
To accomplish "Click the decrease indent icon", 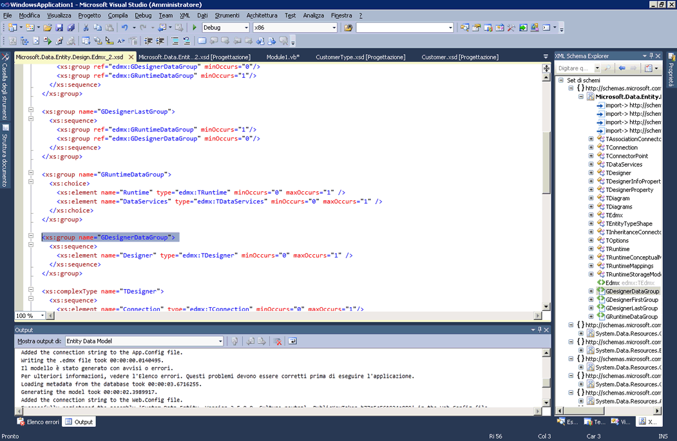I will (148, 41).
